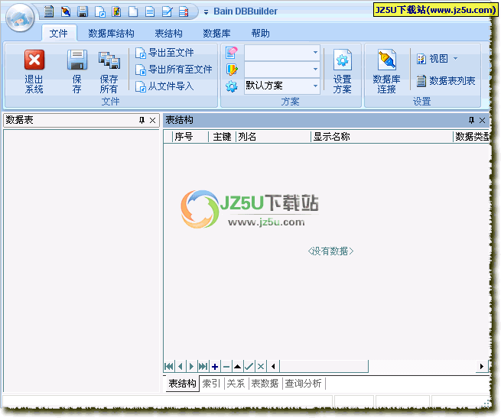
Task: Click the minus delete record button
Action: [x=226, y=366]
